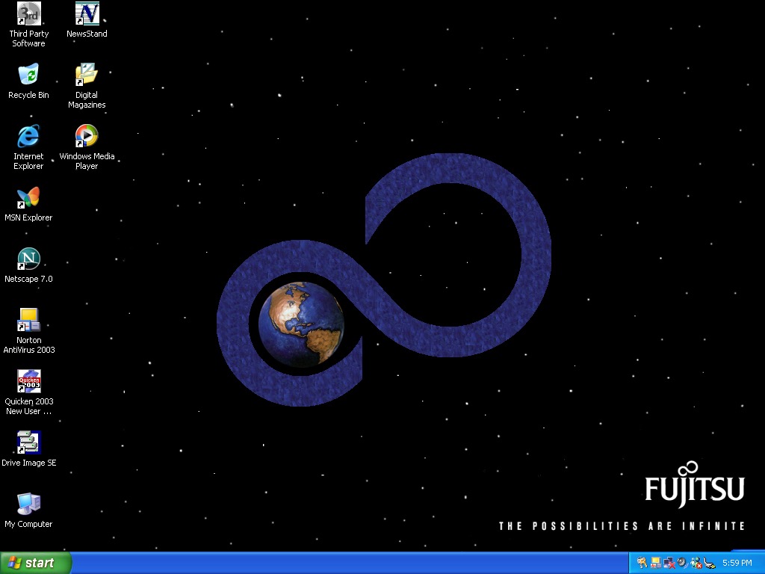Select the My Computer desktop icon

[28, 504]
